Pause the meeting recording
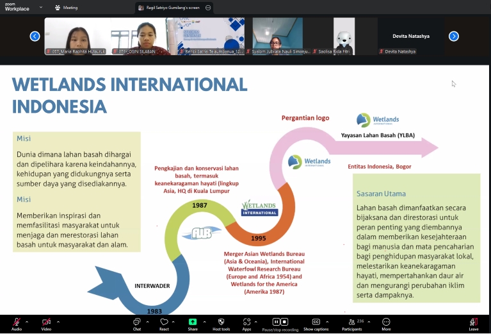491x334 pixels. coord(276,322)
